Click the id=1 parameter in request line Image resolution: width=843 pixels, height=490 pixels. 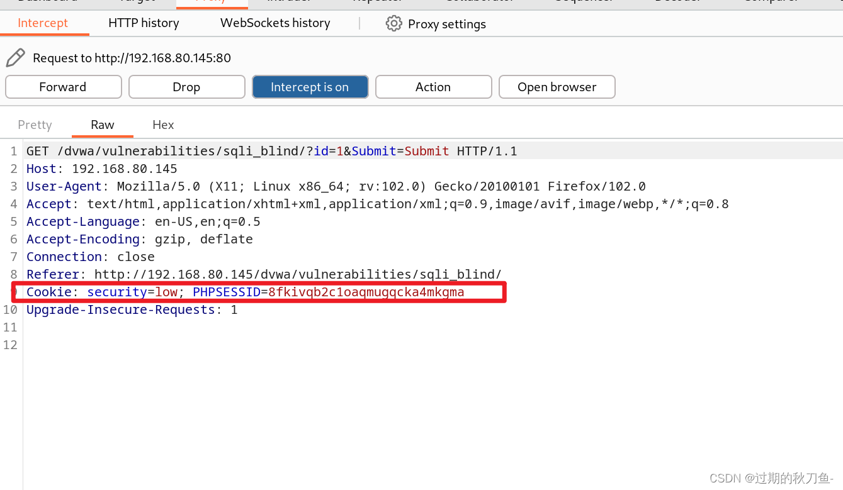[329, 151]
